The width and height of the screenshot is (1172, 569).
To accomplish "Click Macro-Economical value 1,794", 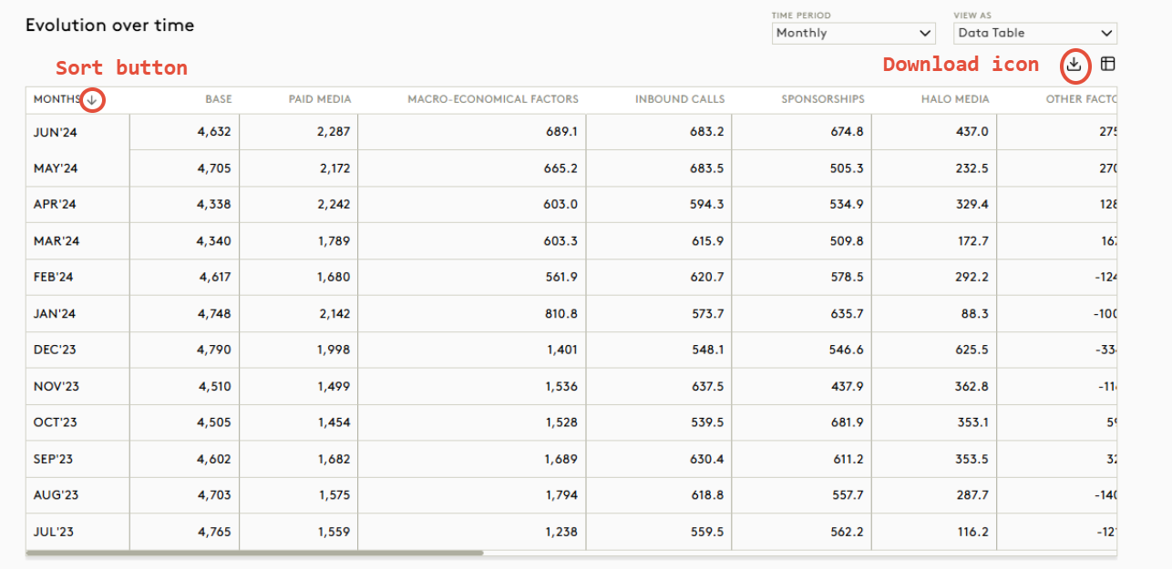I will coord(562,495).
